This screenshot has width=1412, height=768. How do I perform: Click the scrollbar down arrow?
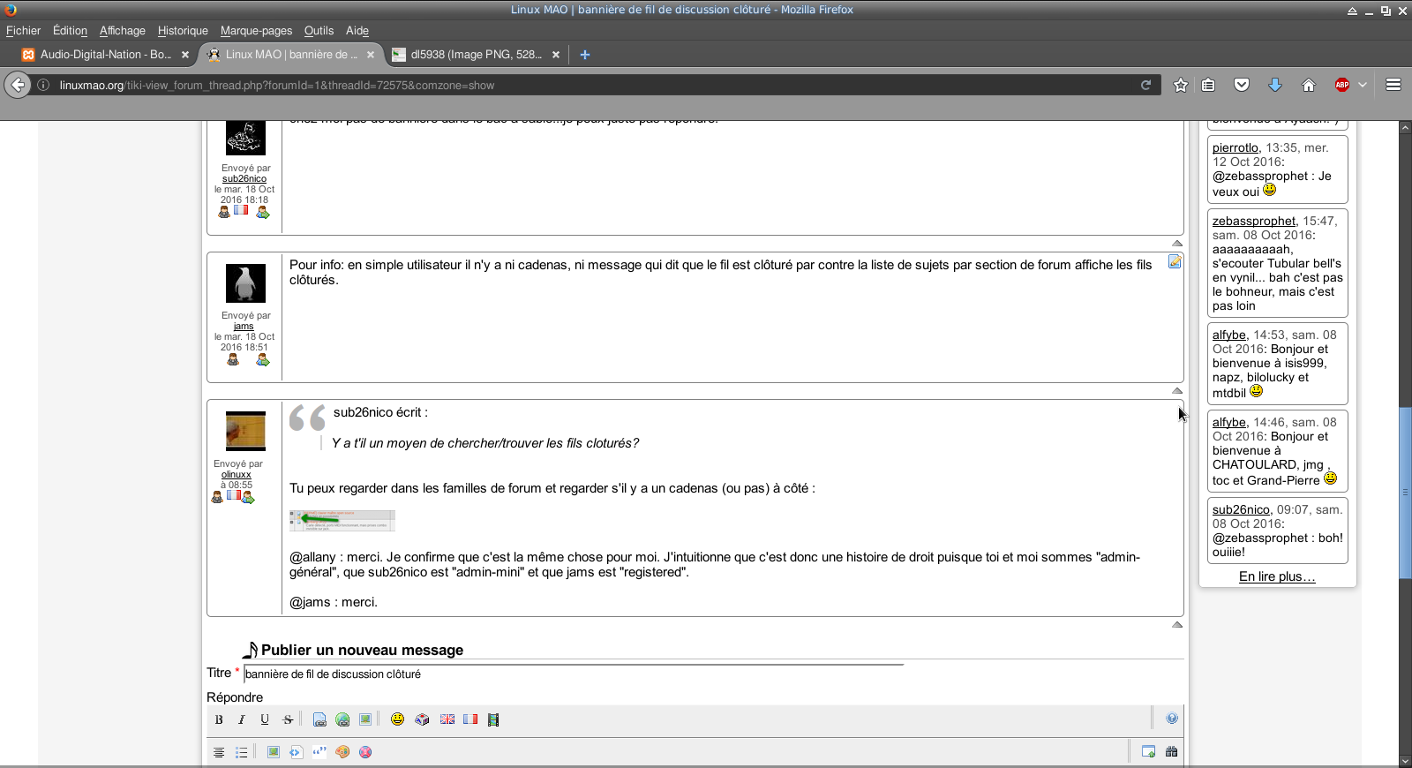(x=1405, y=761)
